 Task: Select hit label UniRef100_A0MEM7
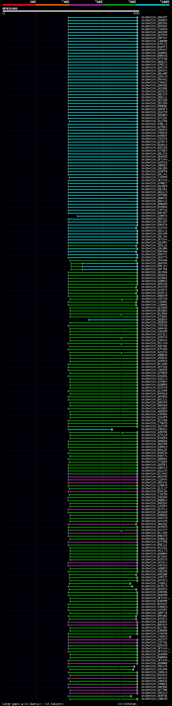tap(154, 136)
